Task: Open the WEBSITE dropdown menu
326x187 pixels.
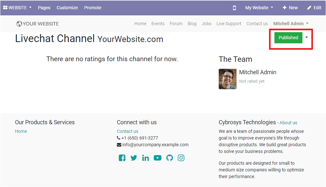Action: 17,8
